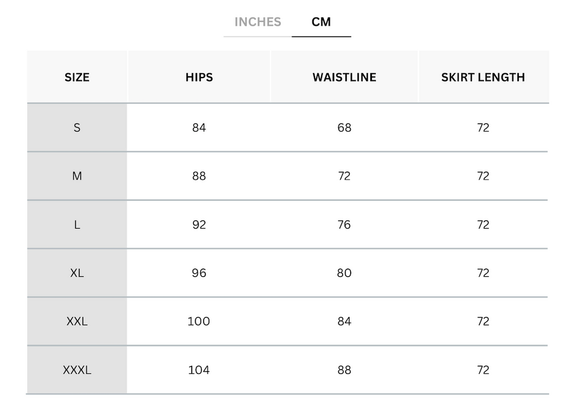This screenshot has width=574, height=411.
Task: Click waistline value 68 for size S
Action: 344,128
